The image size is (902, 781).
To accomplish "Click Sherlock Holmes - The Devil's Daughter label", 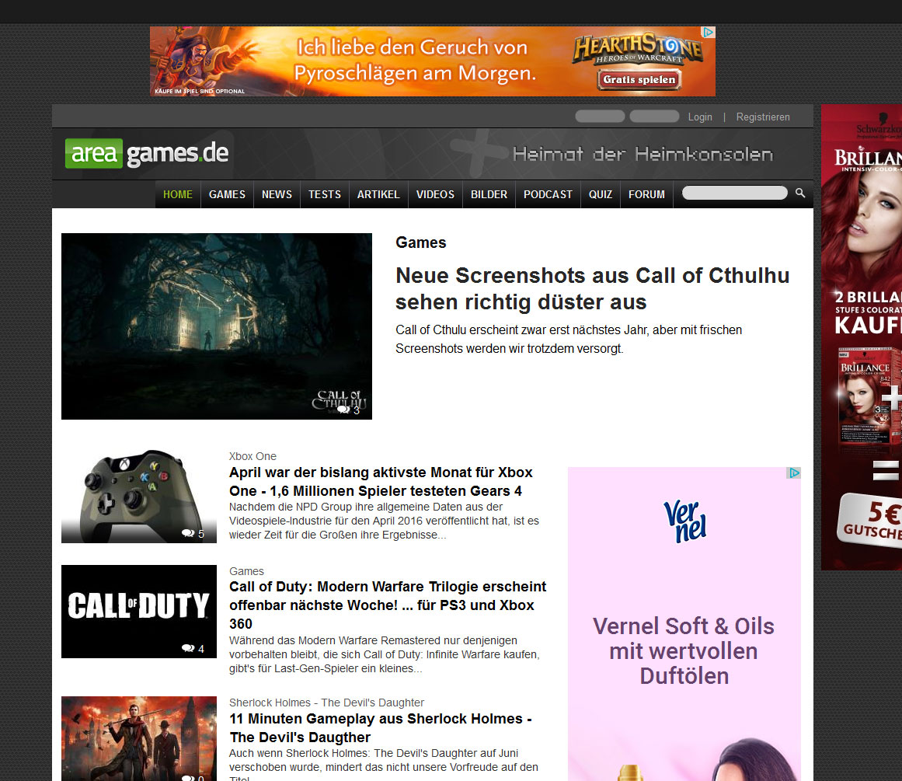I will point(326,703).
